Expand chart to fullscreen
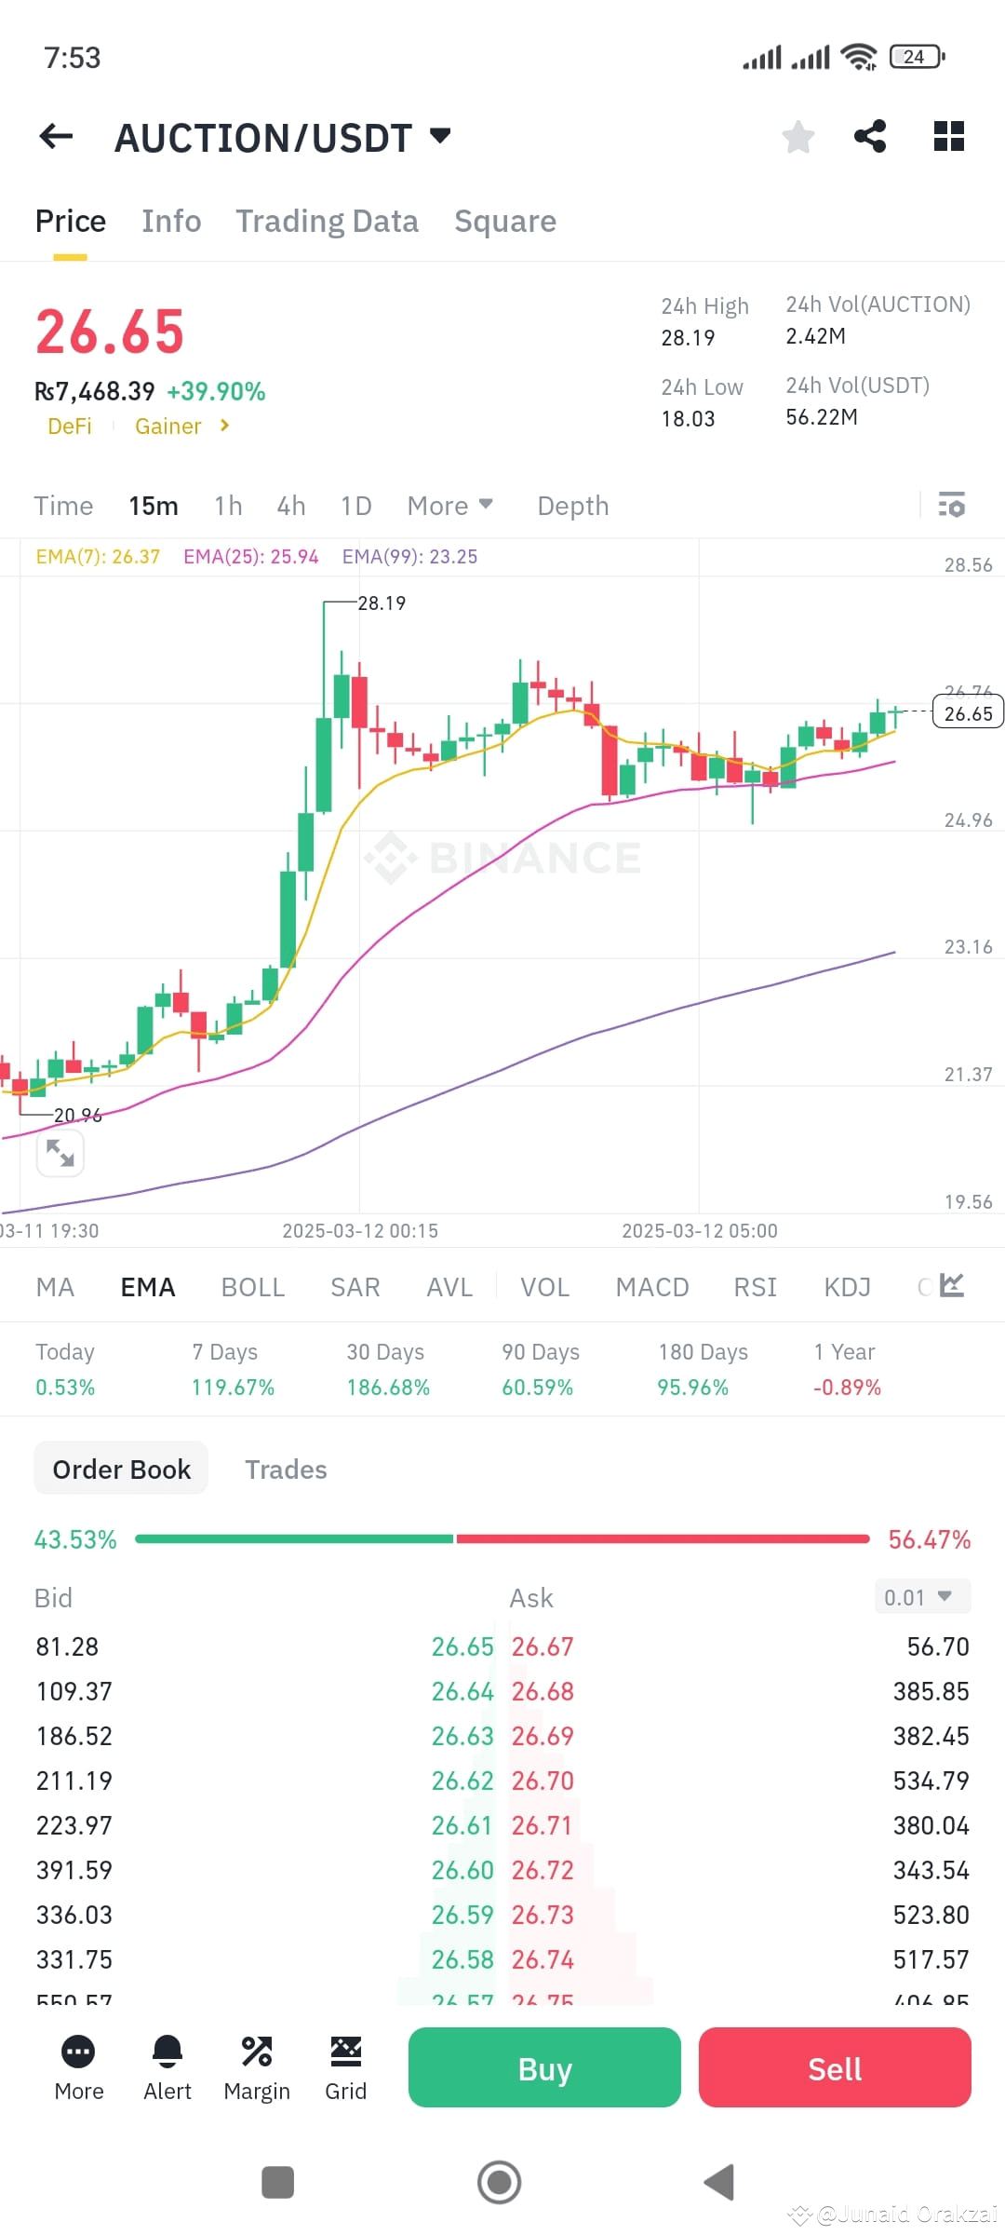The height and width of the screenshot is (2235, 1005). coord(60,1153)
